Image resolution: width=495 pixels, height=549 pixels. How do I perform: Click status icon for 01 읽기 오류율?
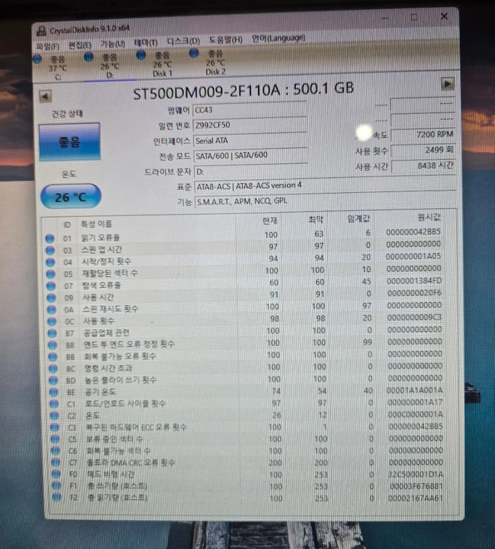pos(50,238)
